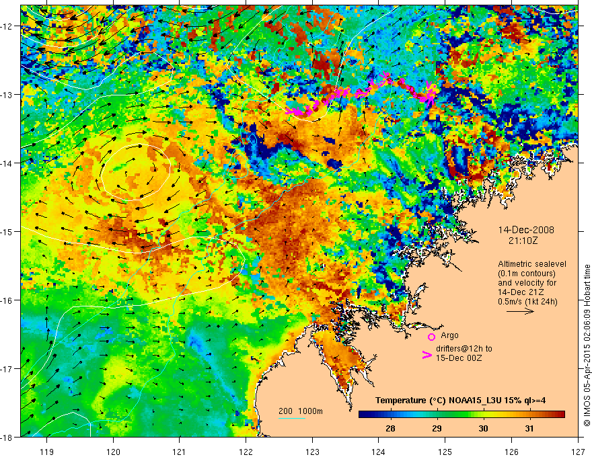Click latitude axis label -17
592x457 pixels.
(x=7, y=369)
